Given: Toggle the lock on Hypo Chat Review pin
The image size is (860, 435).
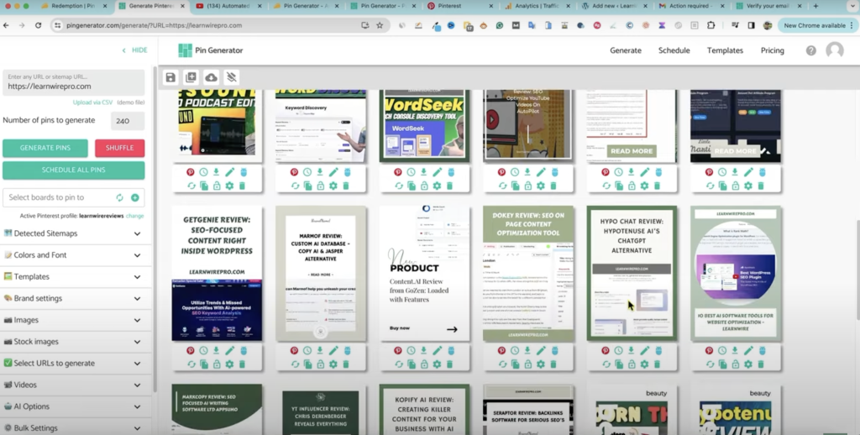Looking at the screenshot, I should pos(632,364).
